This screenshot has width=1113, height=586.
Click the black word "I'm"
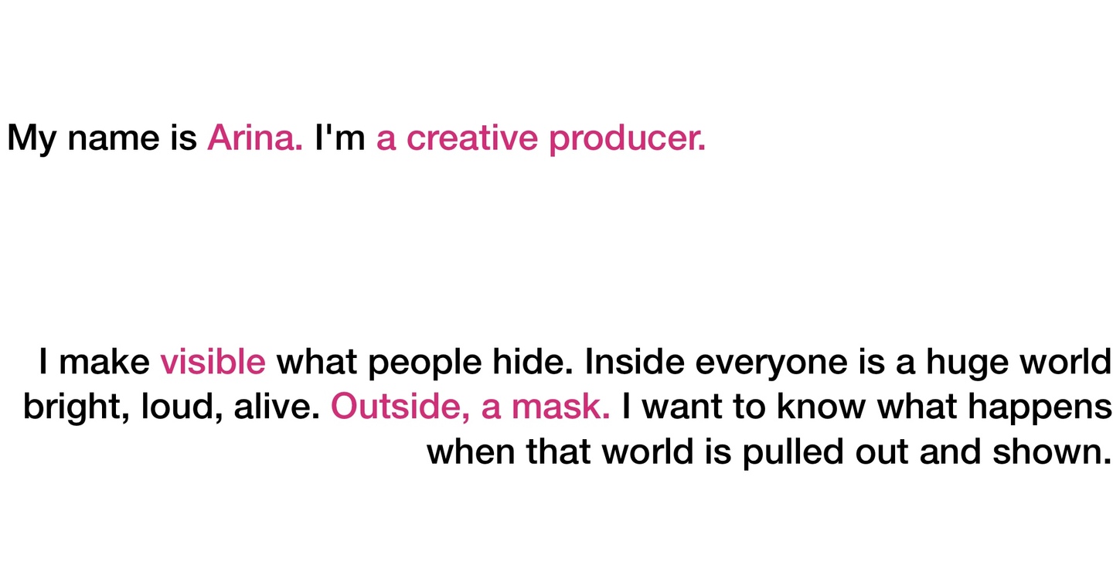340,138
